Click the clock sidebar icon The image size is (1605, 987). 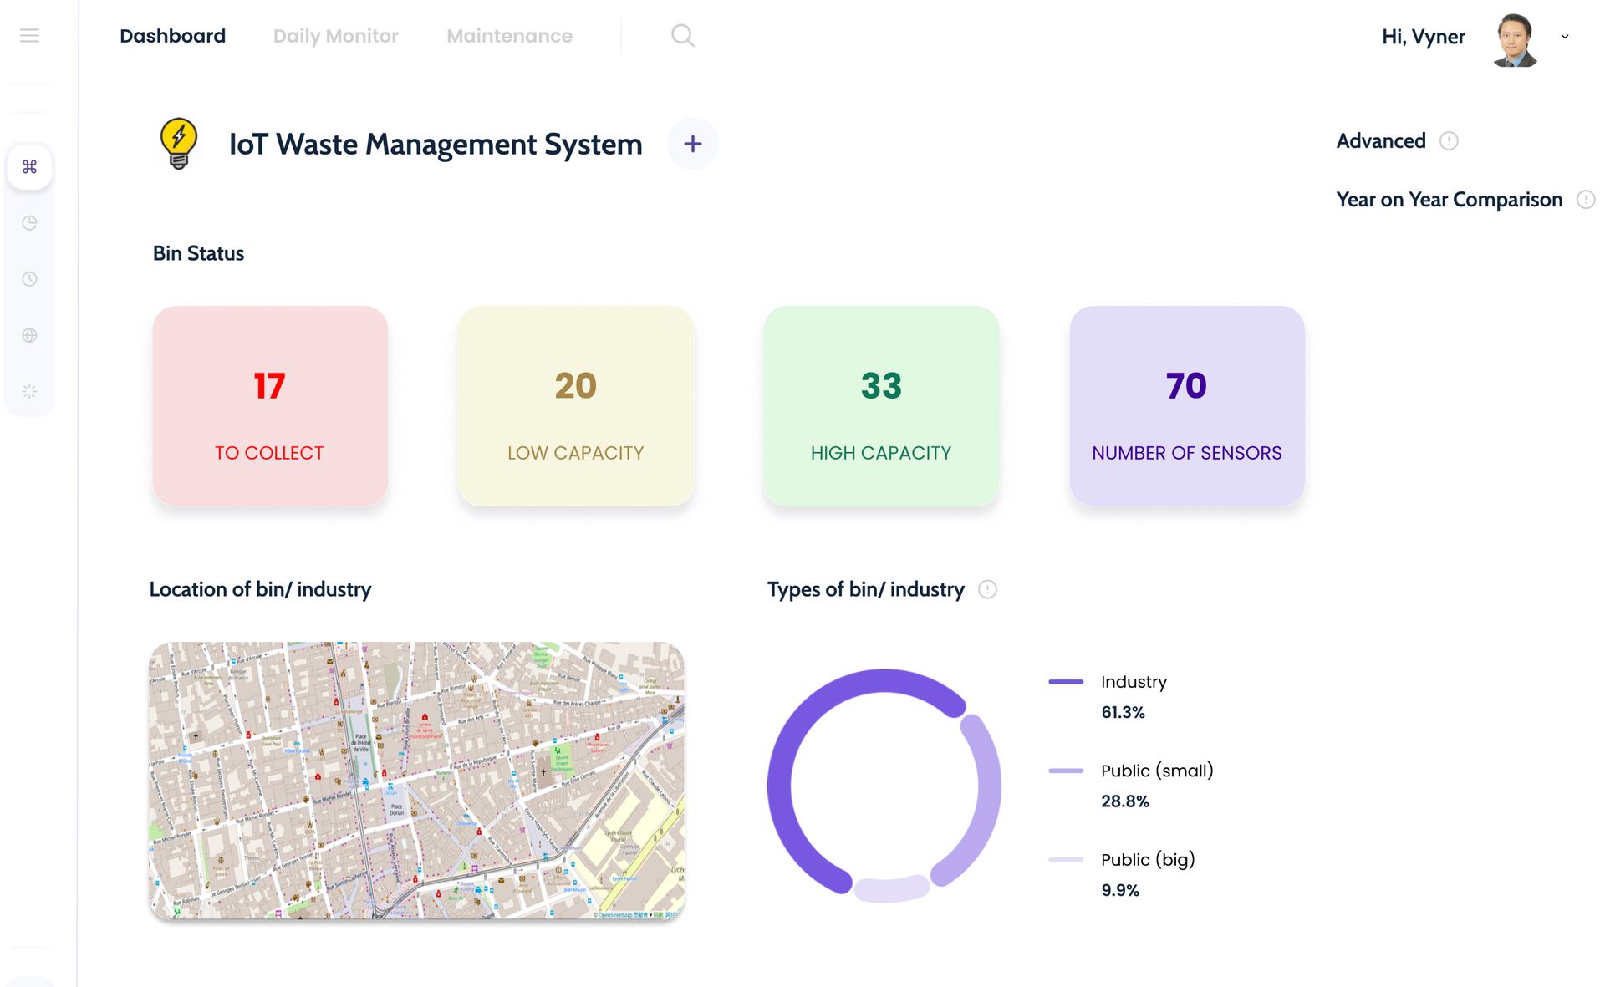click(29, 279)
